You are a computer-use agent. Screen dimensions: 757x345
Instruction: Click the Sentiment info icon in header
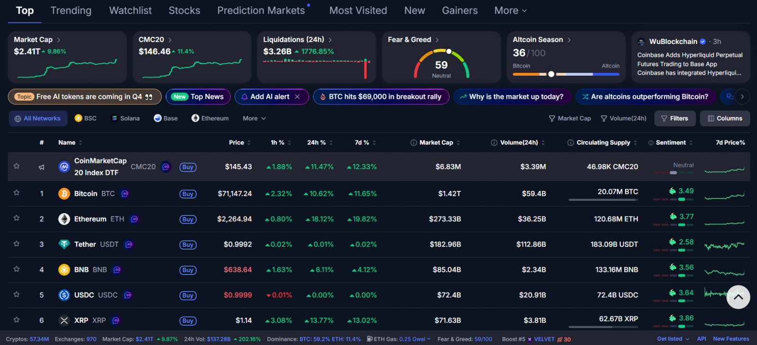pos(651,143)
